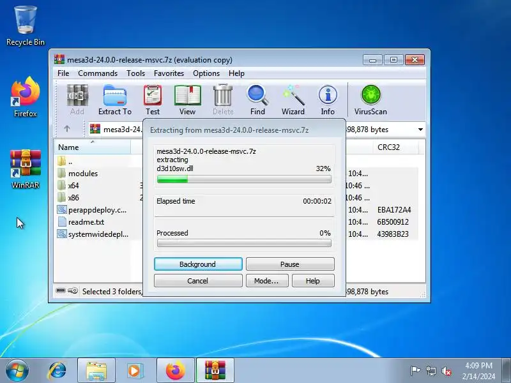Screen dimensions: 511x383
Task: Click the drive icon in status bar
Action: coord(61,290)
